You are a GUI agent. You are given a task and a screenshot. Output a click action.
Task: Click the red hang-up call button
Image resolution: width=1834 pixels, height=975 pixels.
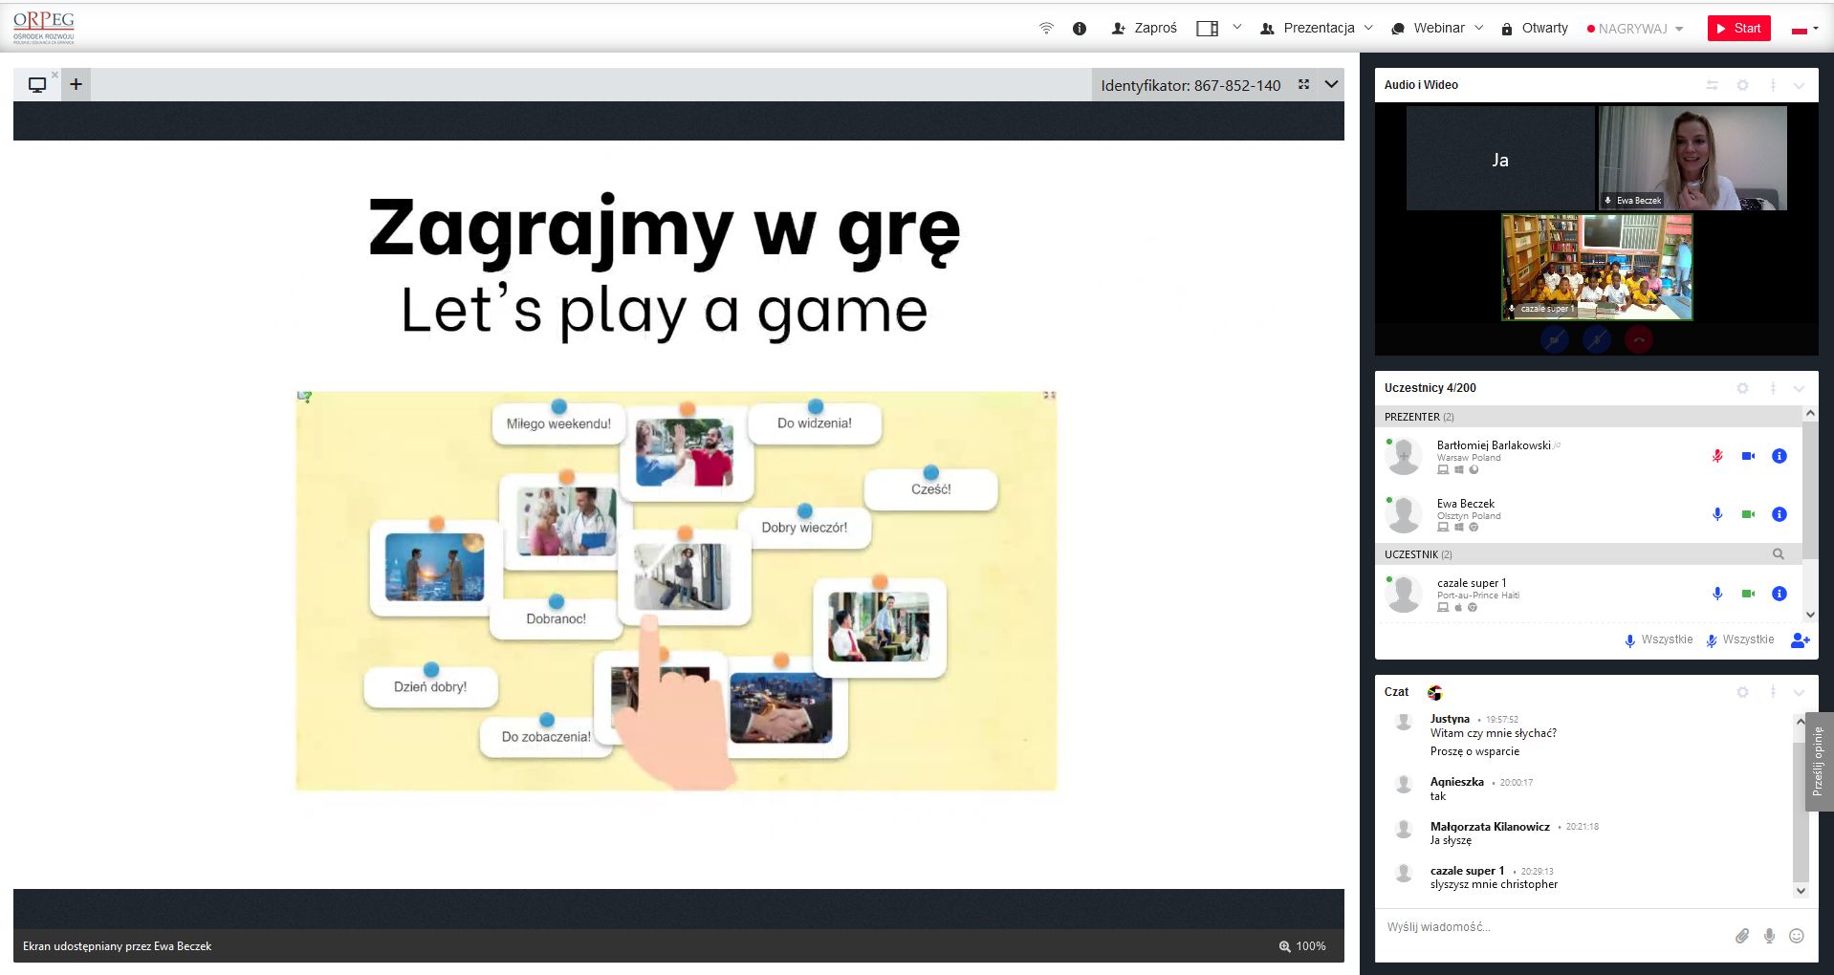(1639, 339)
